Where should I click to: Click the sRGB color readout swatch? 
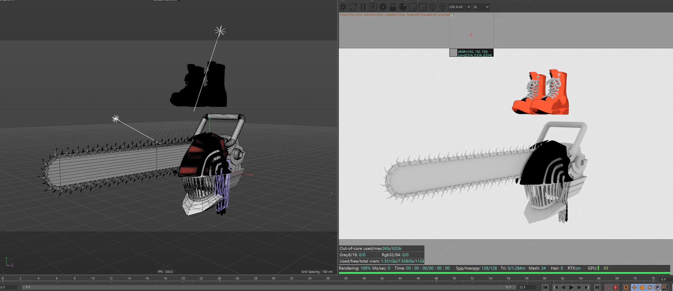453,53
